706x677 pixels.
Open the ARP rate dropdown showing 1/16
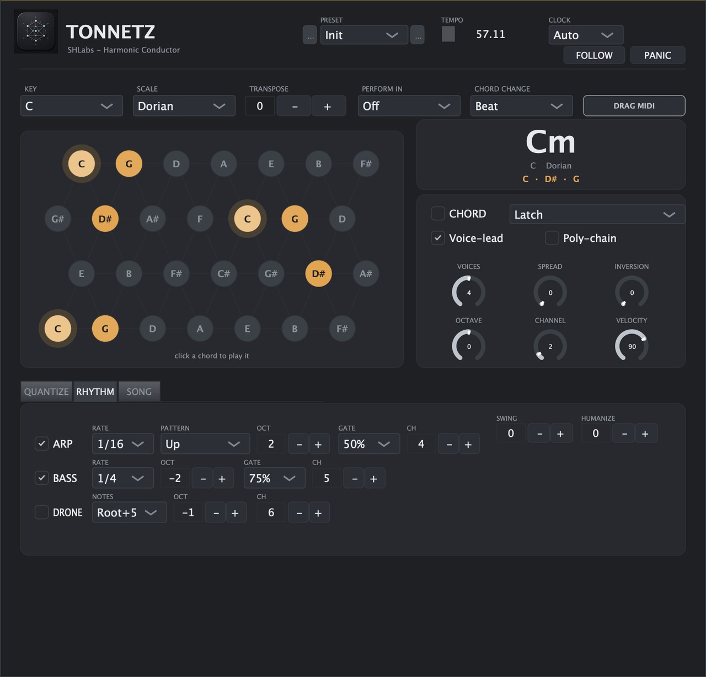coord(122,444)
